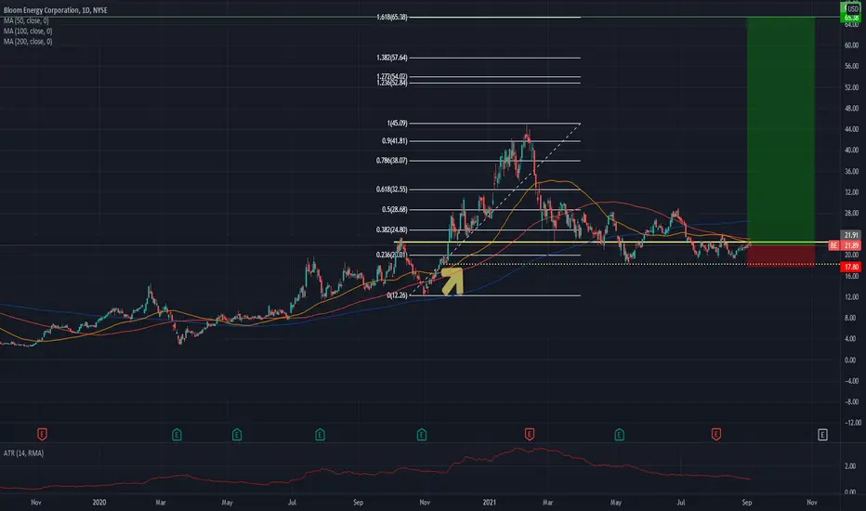Viewport: 866px width, 511px height.
Task: Click the BE 21.89 last price label
Action: click(845, 245)
